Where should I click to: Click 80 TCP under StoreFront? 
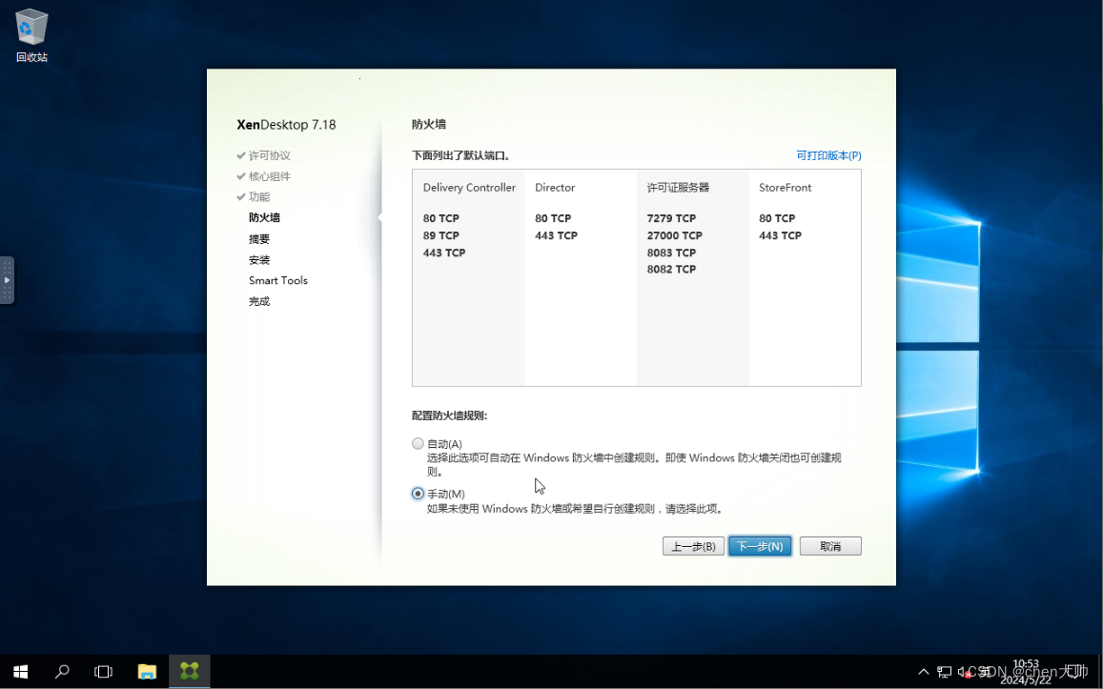(x=777, y=218)
